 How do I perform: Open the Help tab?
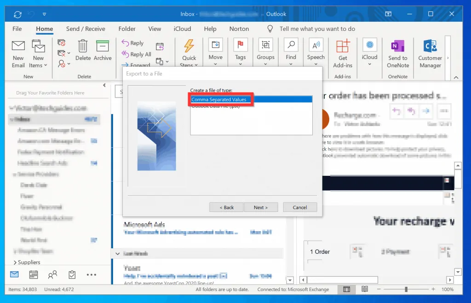(x=210, y=29)
